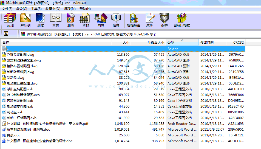Click the 信息 (Info) toolbar icon
261x149 pixels.
tap(116, 18)
